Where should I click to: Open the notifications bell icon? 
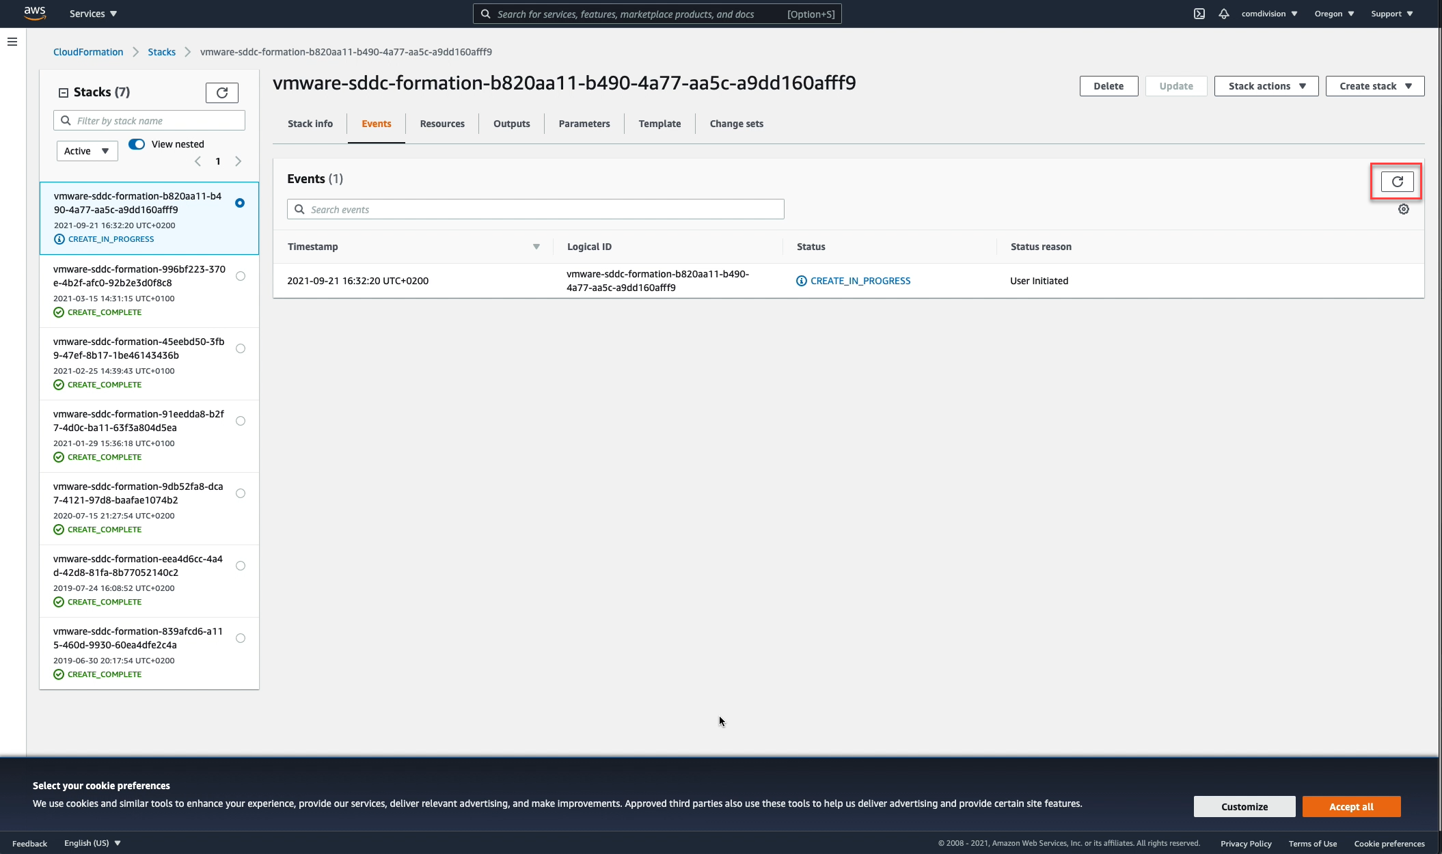1224,14
